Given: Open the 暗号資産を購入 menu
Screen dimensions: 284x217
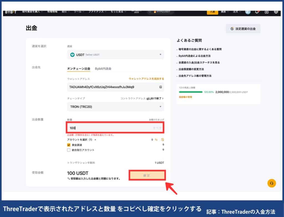Looking at the screenshot, I should 32,12.
